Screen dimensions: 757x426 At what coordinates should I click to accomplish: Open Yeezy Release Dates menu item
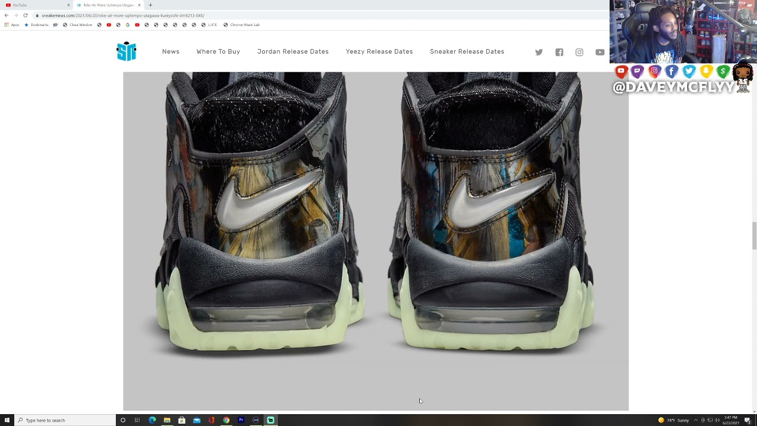tap(379, 51)
